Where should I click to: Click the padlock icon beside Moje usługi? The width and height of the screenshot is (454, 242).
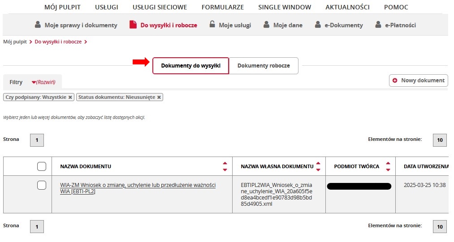[212, 25]
